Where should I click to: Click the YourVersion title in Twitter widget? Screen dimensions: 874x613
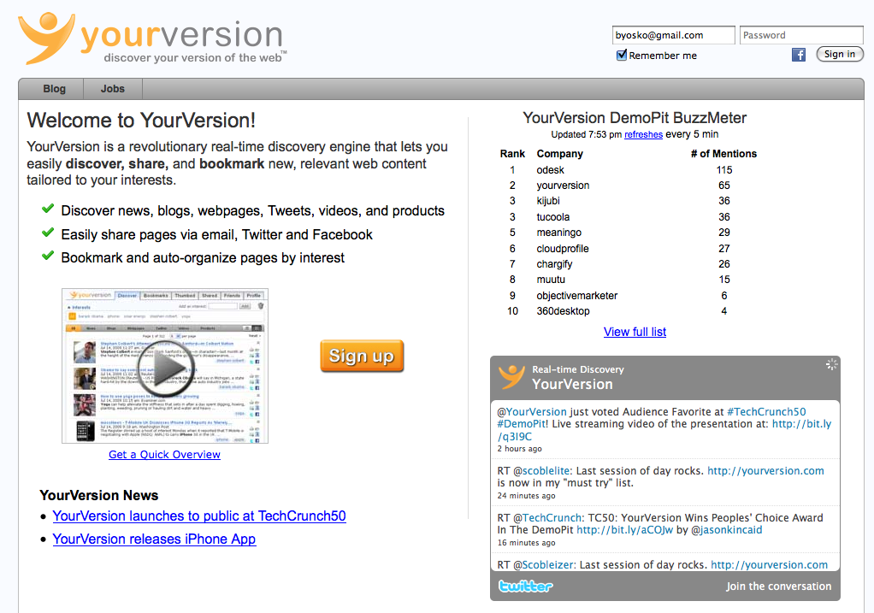[572, 384]
